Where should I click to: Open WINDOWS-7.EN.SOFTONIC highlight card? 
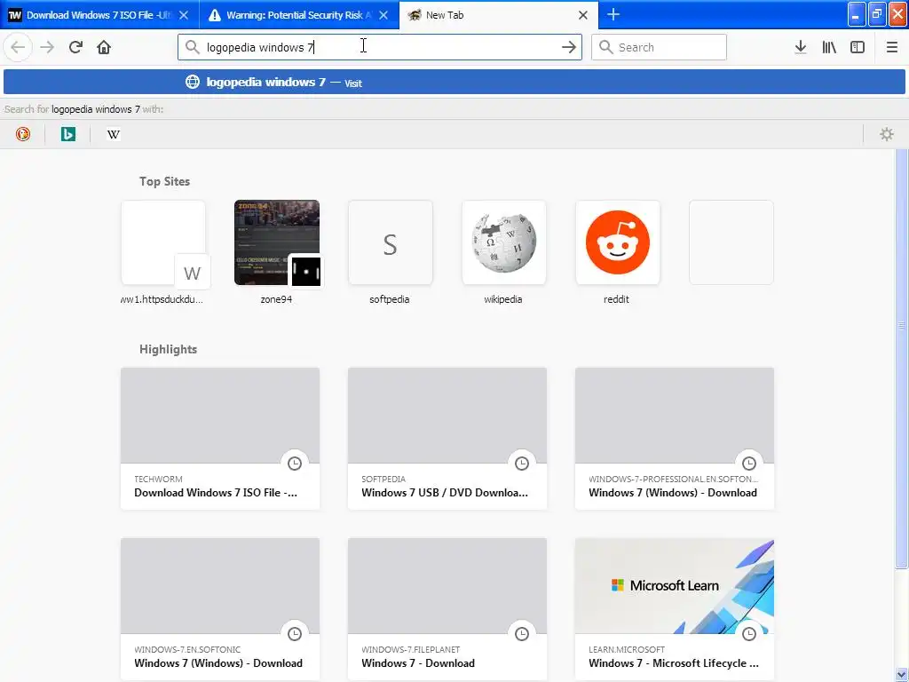220,609
